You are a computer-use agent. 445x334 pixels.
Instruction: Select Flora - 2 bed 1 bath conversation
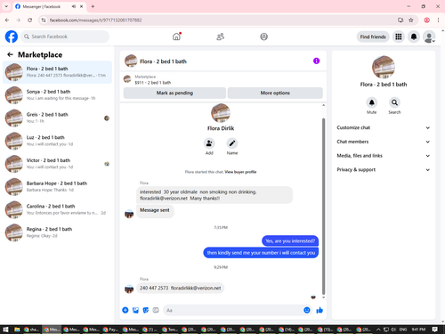tap(57, 72)
